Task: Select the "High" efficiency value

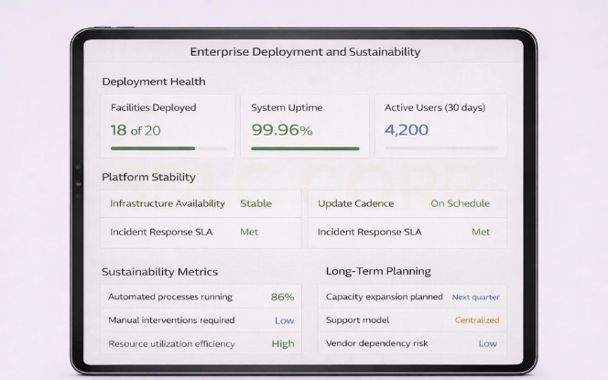Action: click(x=283, y=344)
